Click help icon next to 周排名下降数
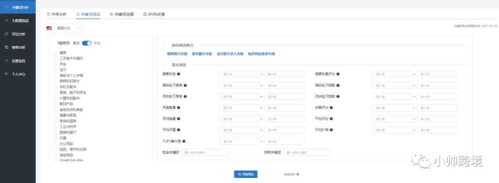Image resolution: width=499 pixels, height=183 pixels. (x=338, y=85)
